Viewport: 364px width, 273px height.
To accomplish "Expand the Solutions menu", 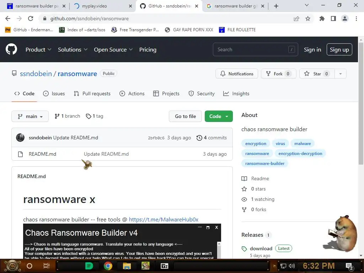I will [x=73, y=50].
